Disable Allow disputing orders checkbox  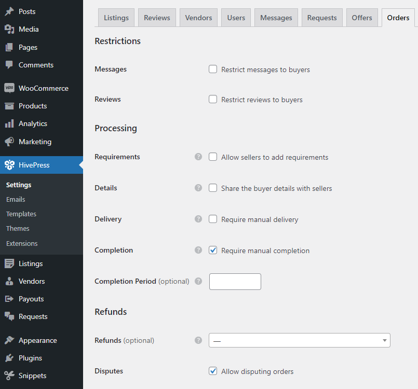pyautogui.click(x=213, y=371)
